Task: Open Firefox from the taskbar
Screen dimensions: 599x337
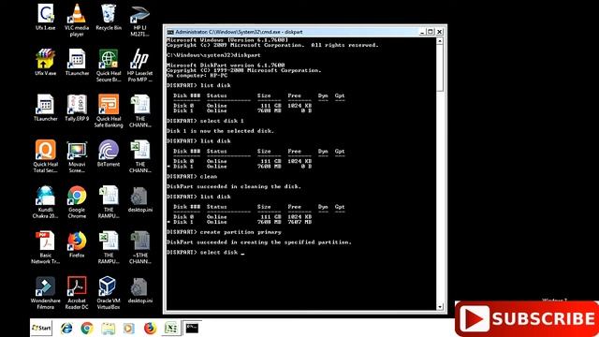Action: 150,328
